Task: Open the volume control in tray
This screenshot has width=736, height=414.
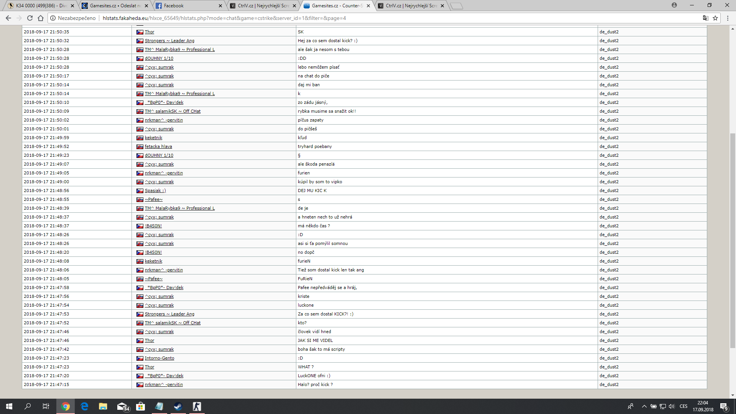Action: coord(672,406)
